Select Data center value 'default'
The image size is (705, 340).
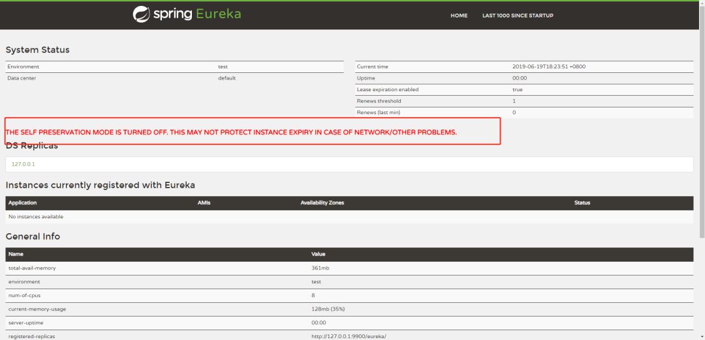(227, 78)
